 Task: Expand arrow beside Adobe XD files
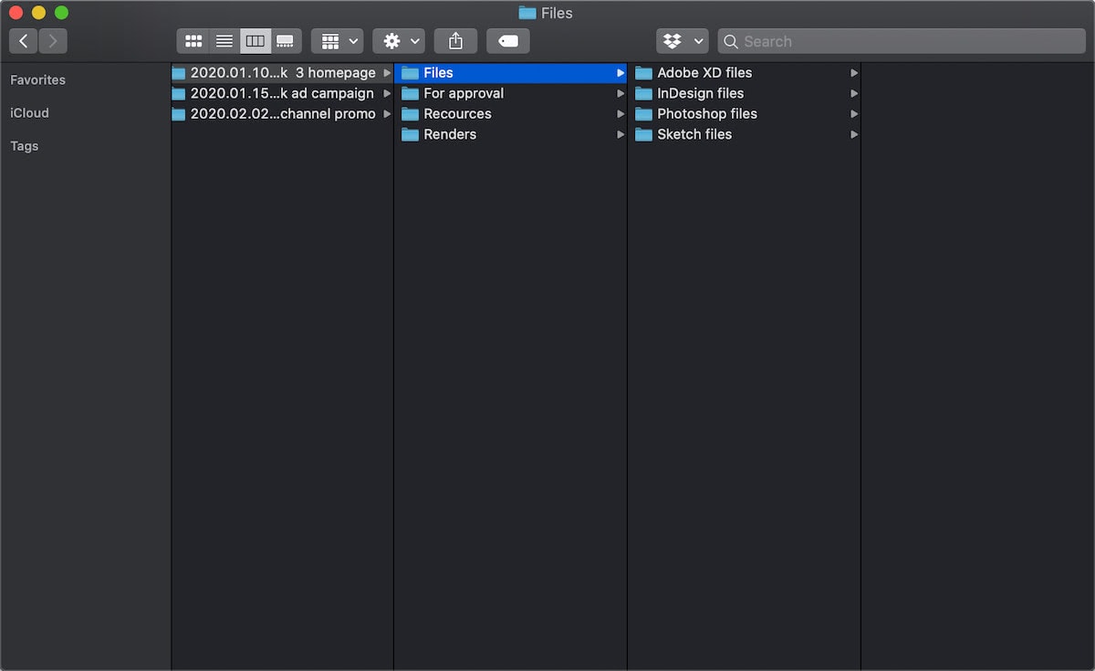(x=854, y=73)
